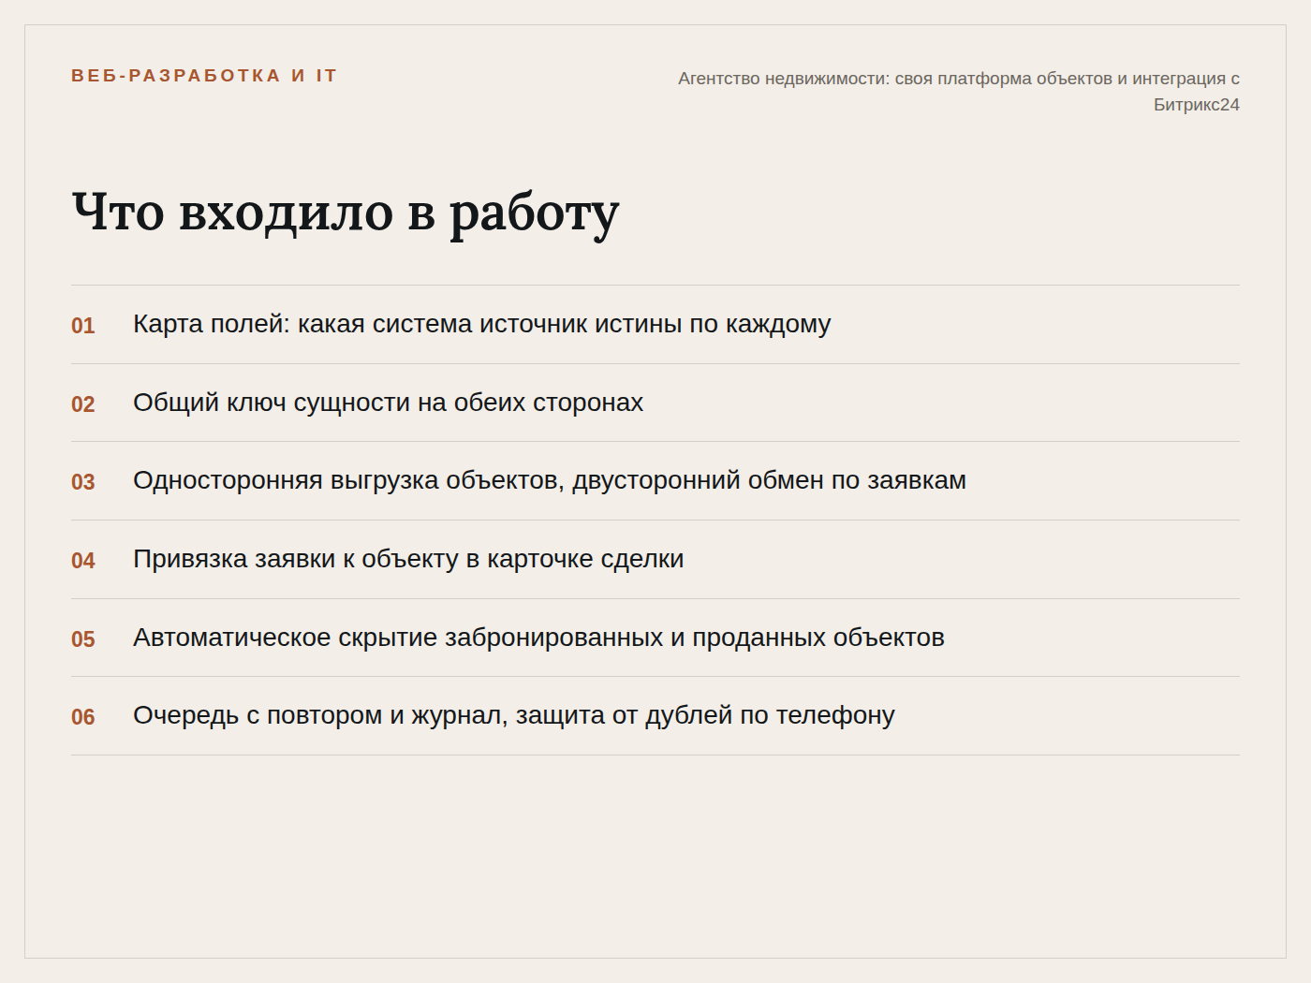The image size is (1311, 983).
Task: Select item number 02
Action: tap(83, 404)
